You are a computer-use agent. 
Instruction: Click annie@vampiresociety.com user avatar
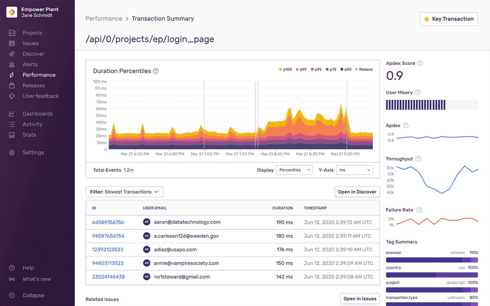click(x=147, y=263)
